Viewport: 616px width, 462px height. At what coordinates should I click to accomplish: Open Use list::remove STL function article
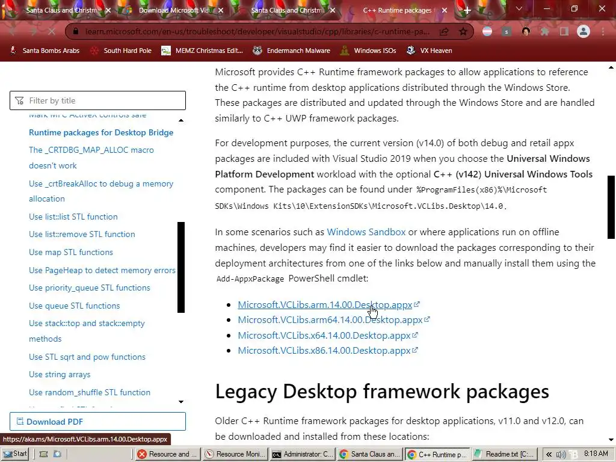[x=82, y=234]
